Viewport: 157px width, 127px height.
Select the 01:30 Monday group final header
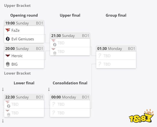(x=116, y=49)
